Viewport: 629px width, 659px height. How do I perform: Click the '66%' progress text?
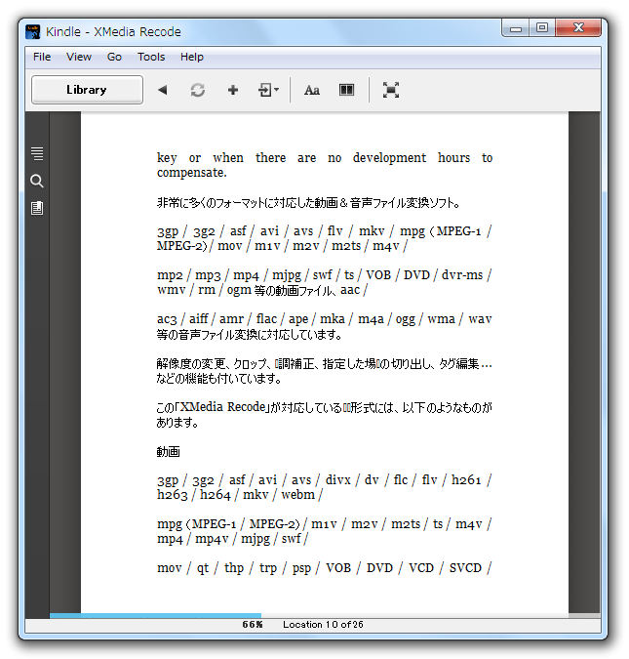click(253, 625)
